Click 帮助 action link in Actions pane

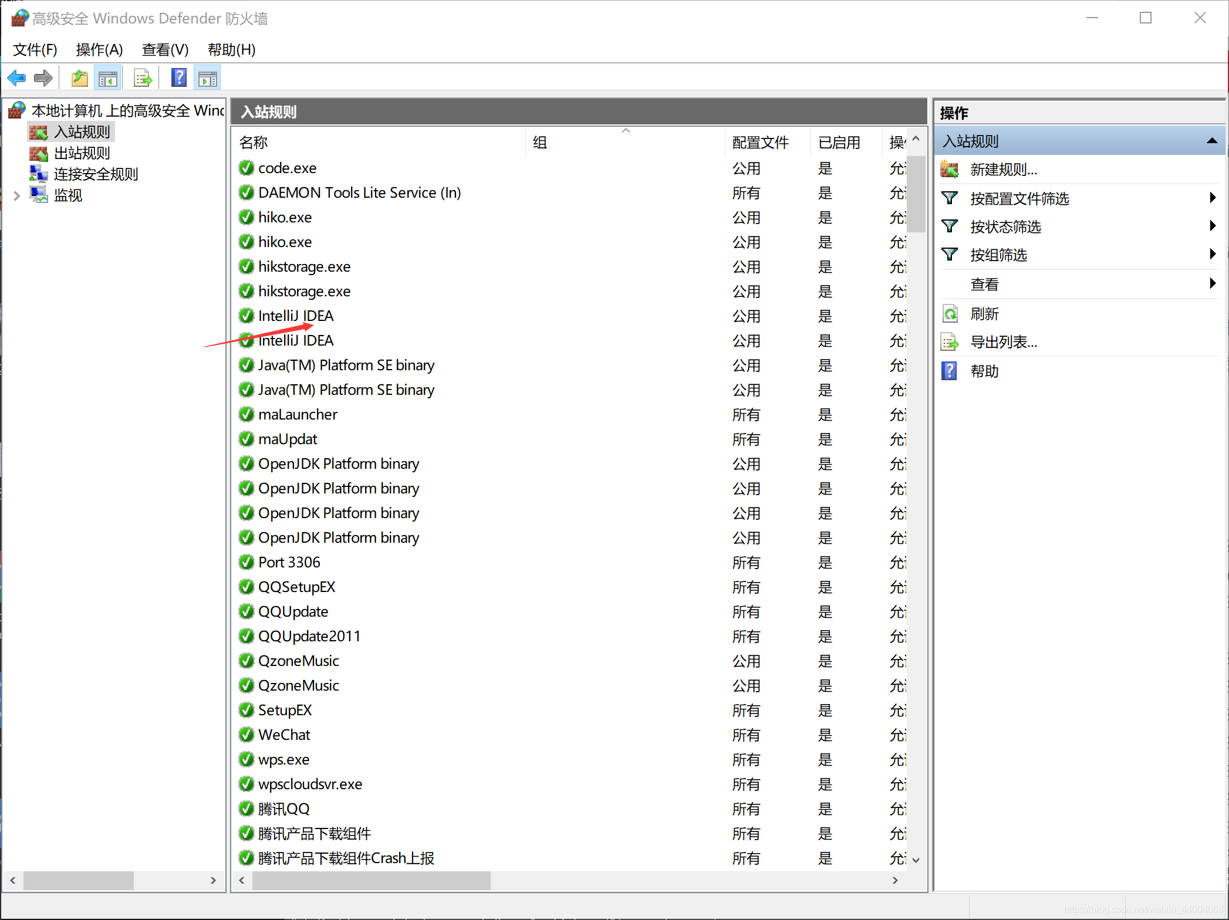[x=984, y=371]
